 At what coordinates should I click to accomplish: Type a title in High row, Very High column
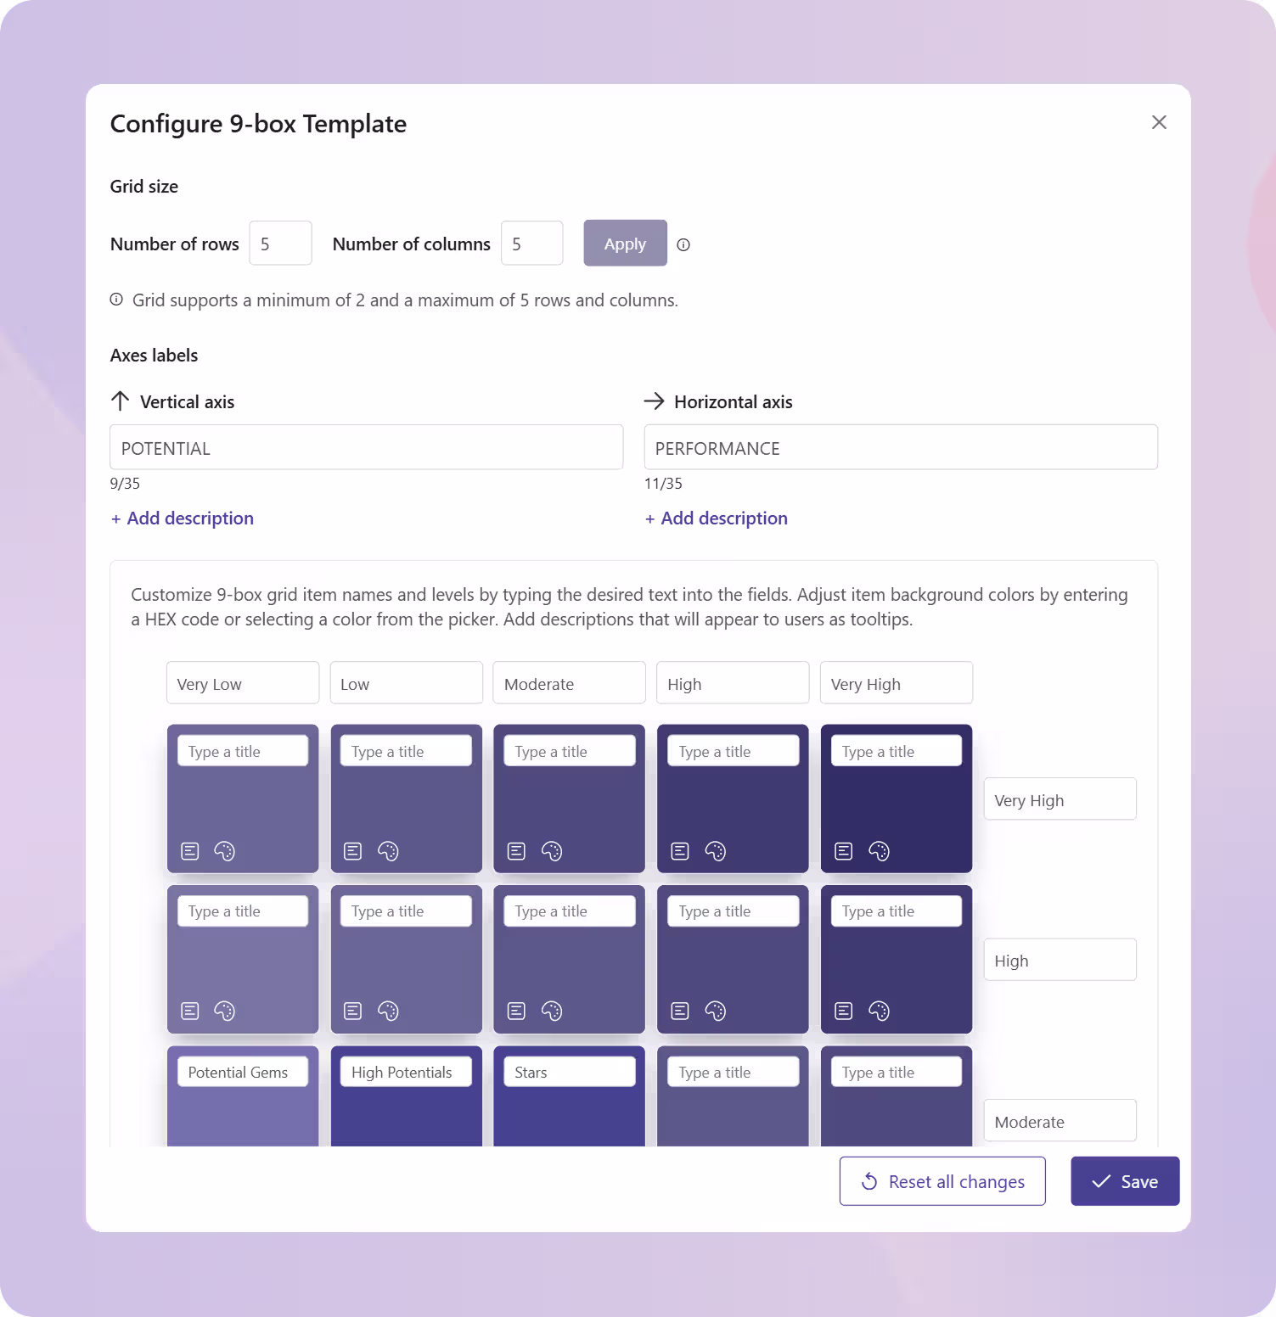click(x=897, y=911)
